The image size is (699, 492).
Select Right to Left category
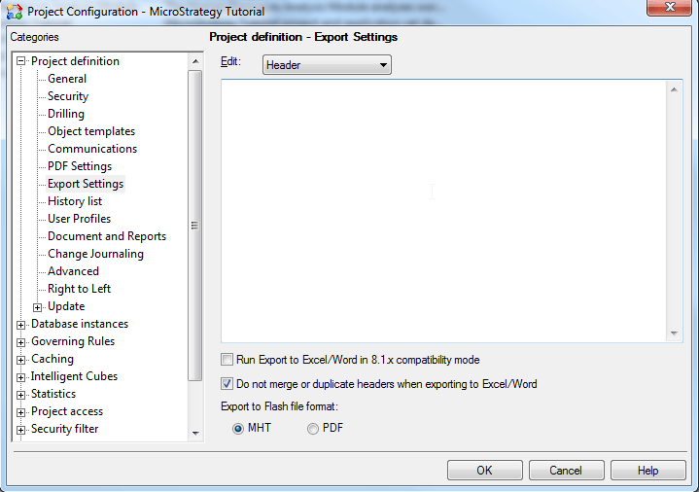[79, 289]
